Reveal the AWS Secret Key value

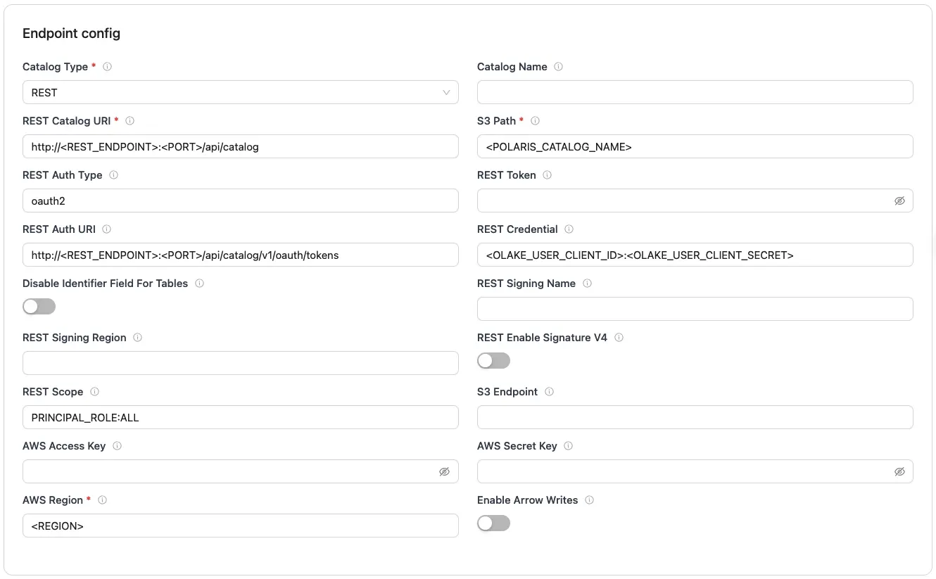(899, 471)
